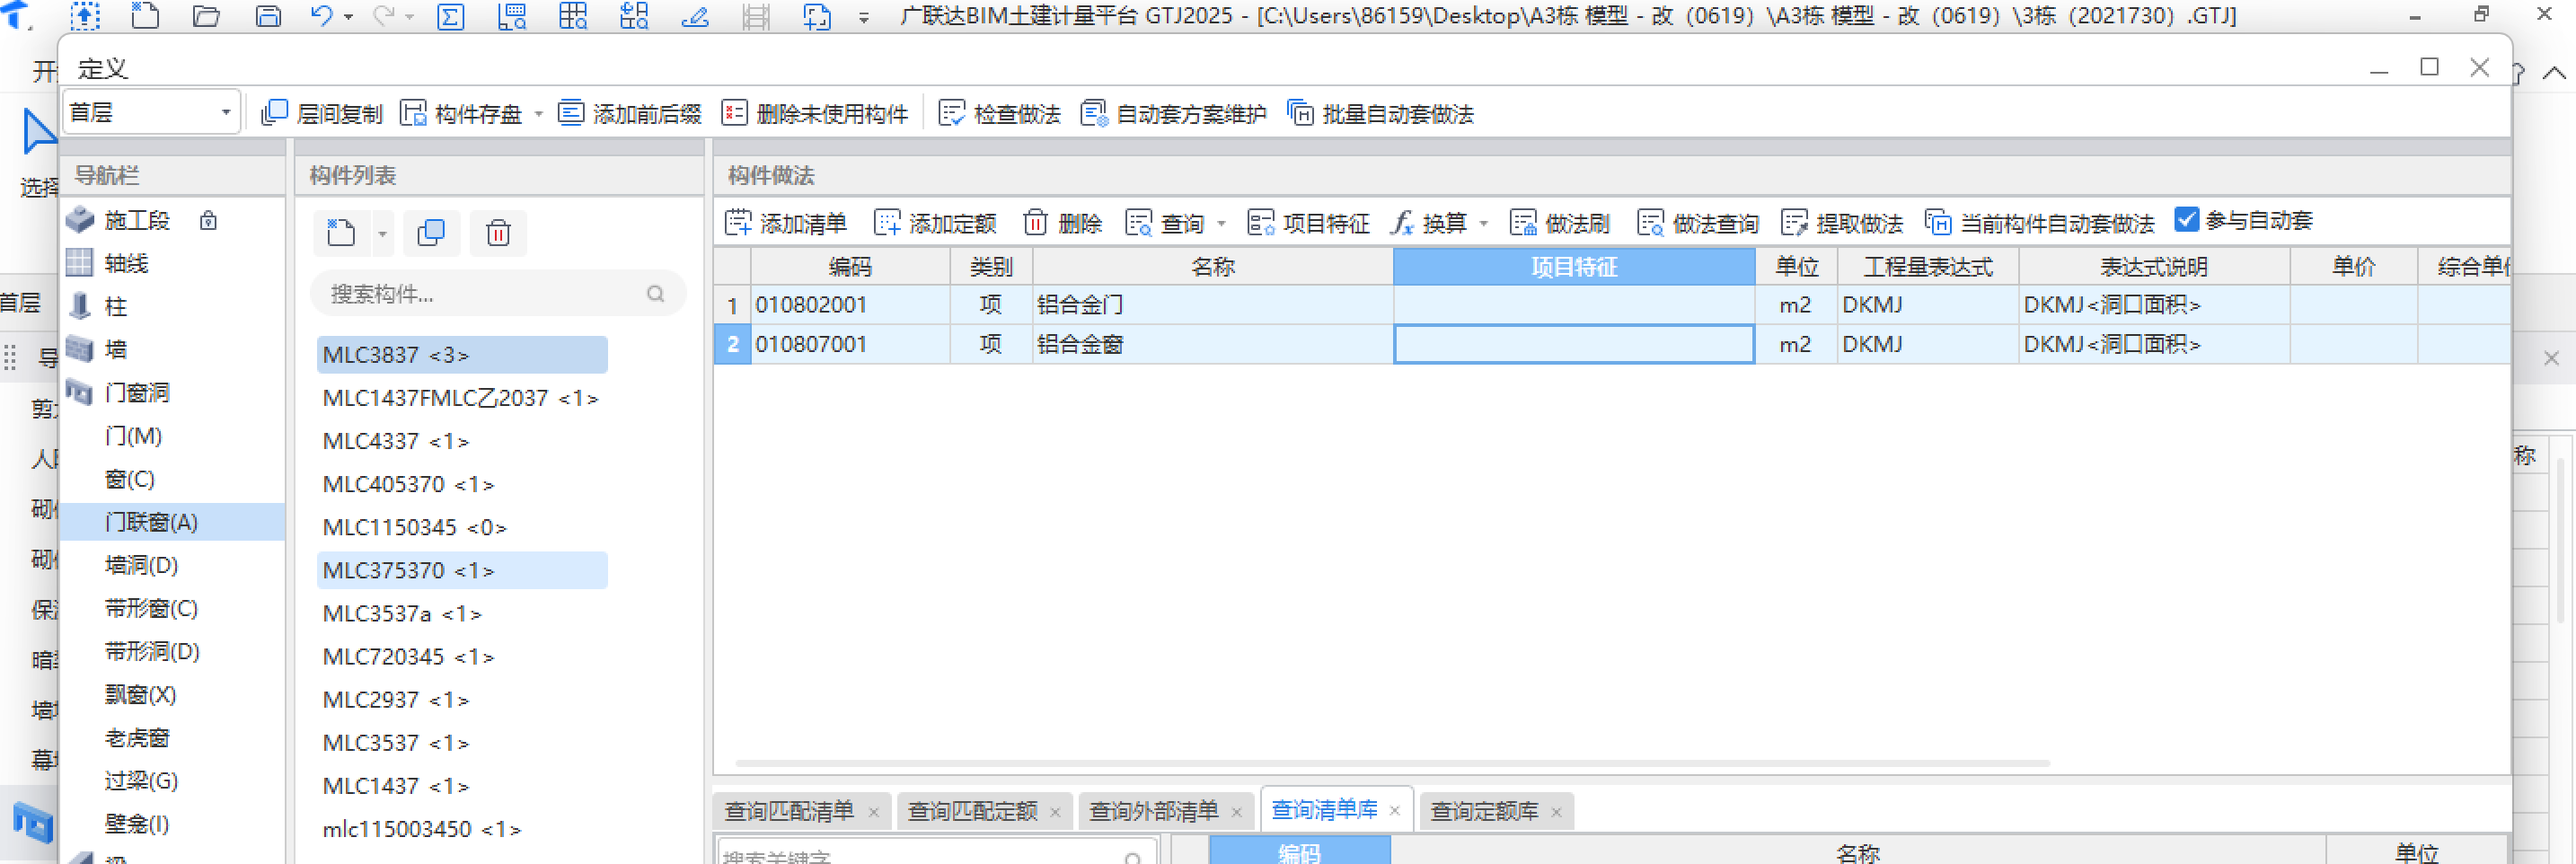This screenshot has width=2576, height=864.
Task: Click 批量自动套做法 batch auto apply
Action: coord(1381,113)
